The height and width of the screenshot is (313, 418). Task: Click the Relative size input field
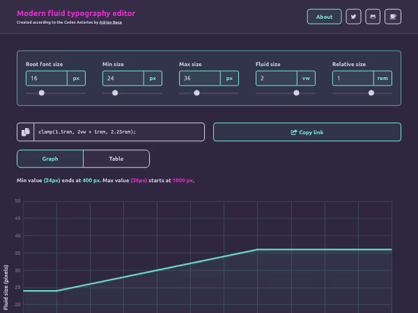click(353, 78)
